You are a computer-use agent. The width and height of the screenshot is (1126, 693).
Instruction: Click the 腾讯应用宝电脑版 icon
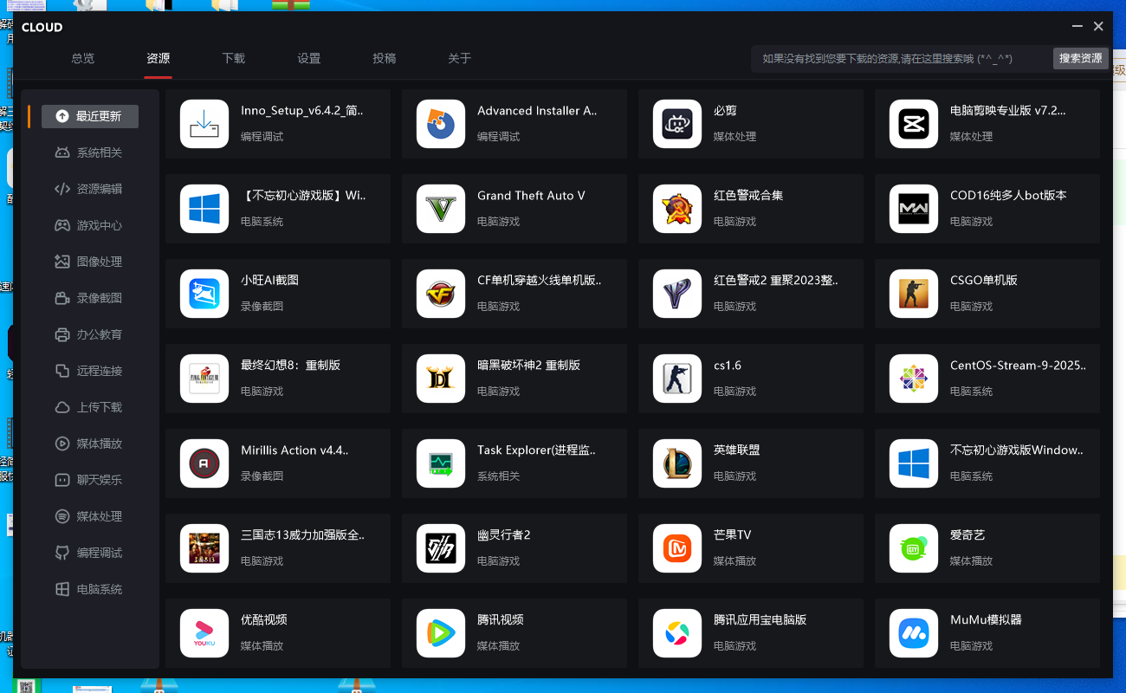click(677, 633)
